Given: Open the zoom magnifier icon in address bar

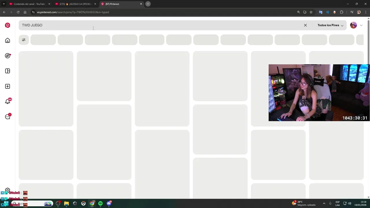Looking at the screenshot, I should coord(299,12).
